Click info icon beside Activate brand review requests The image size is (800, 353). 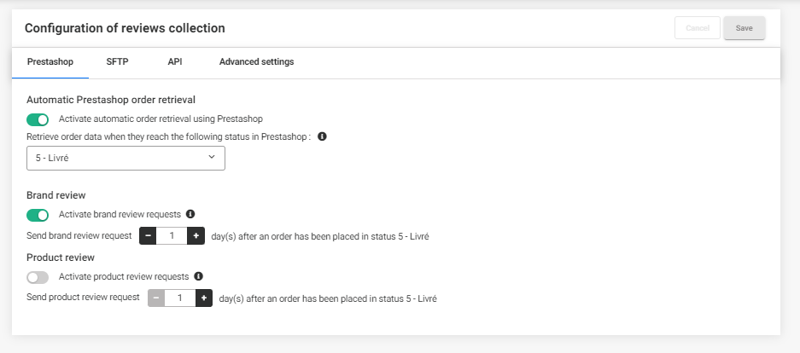coord(190,214)
